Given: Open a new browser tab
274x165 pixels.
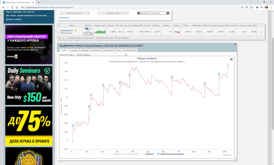Looking at the screenshot, I should tap(38, 2).
